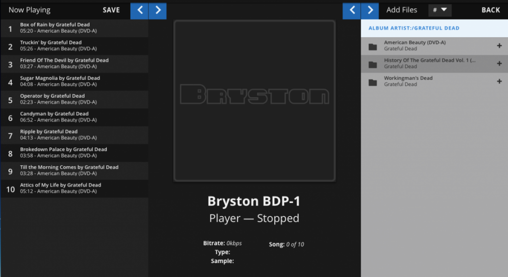Click the left arrow beside SAVE
Image resolution: width=508 pixels, height=277 pixels.
click(139, 11)
